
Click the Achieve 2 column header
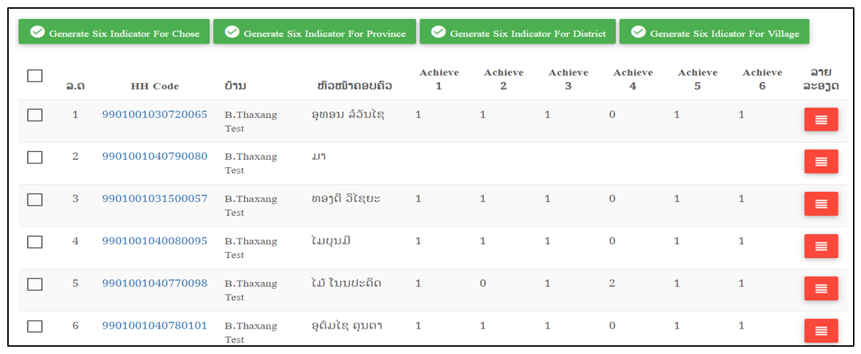[503, 79]
